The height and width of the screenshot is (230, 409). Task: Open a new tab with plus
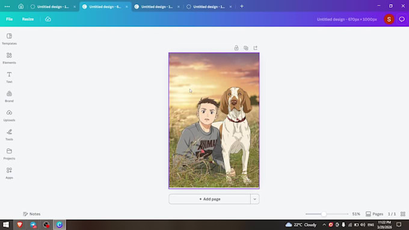242,6
